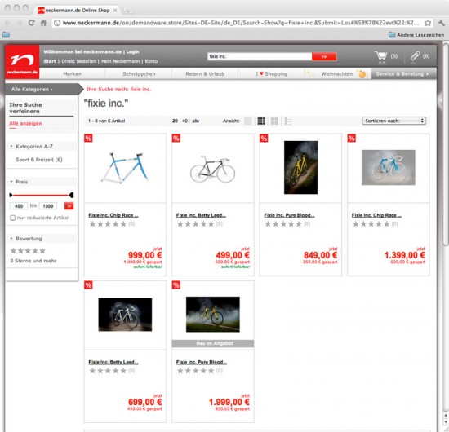Click Login link
449x432 pixels.
[x=132, y=51]
